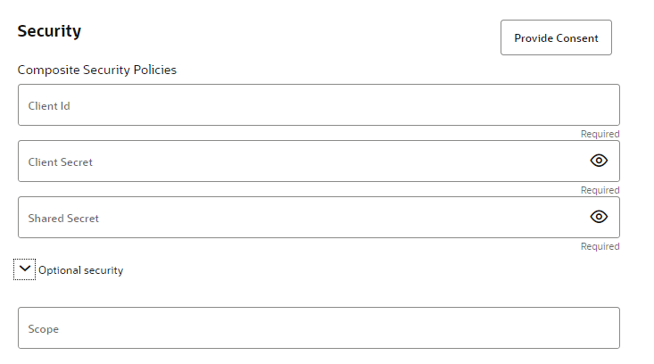This screenshot has width=654, height=364.
Task: Click the Composite Security Policies label
Action: pyautogui.click(x=96, y=70)
